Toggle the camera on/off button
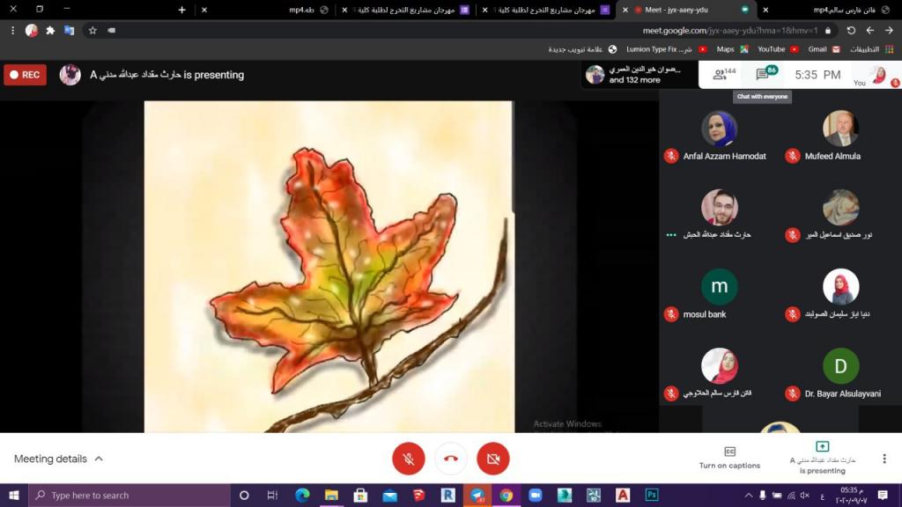This screenshot has width=902, height=507. [x=493, y=459]
